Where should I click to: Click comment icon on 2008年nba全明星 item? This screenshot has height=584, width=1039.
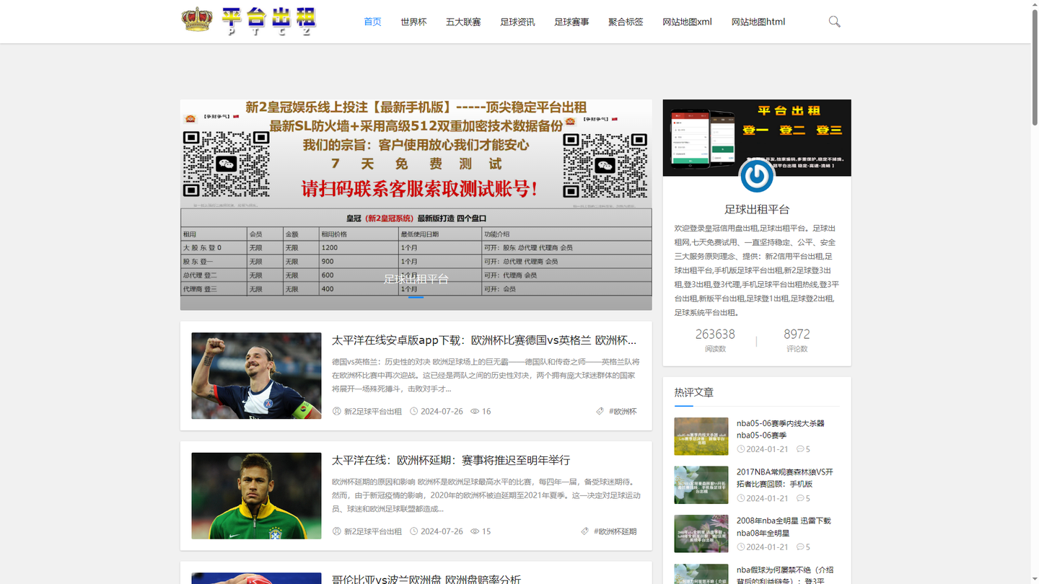coord(800,547)
